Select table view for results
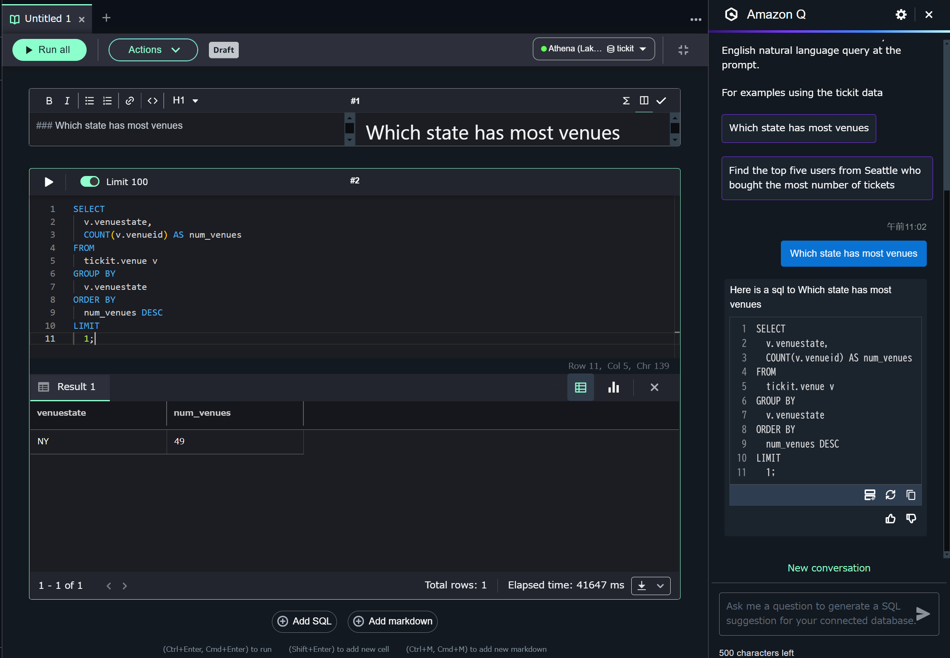This screenshot has width=950, height=658. coord(580,388)
